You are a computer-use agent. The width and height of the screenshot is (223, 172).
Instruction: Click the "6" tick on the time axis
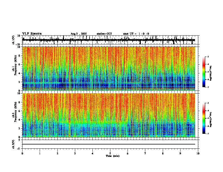128,153
